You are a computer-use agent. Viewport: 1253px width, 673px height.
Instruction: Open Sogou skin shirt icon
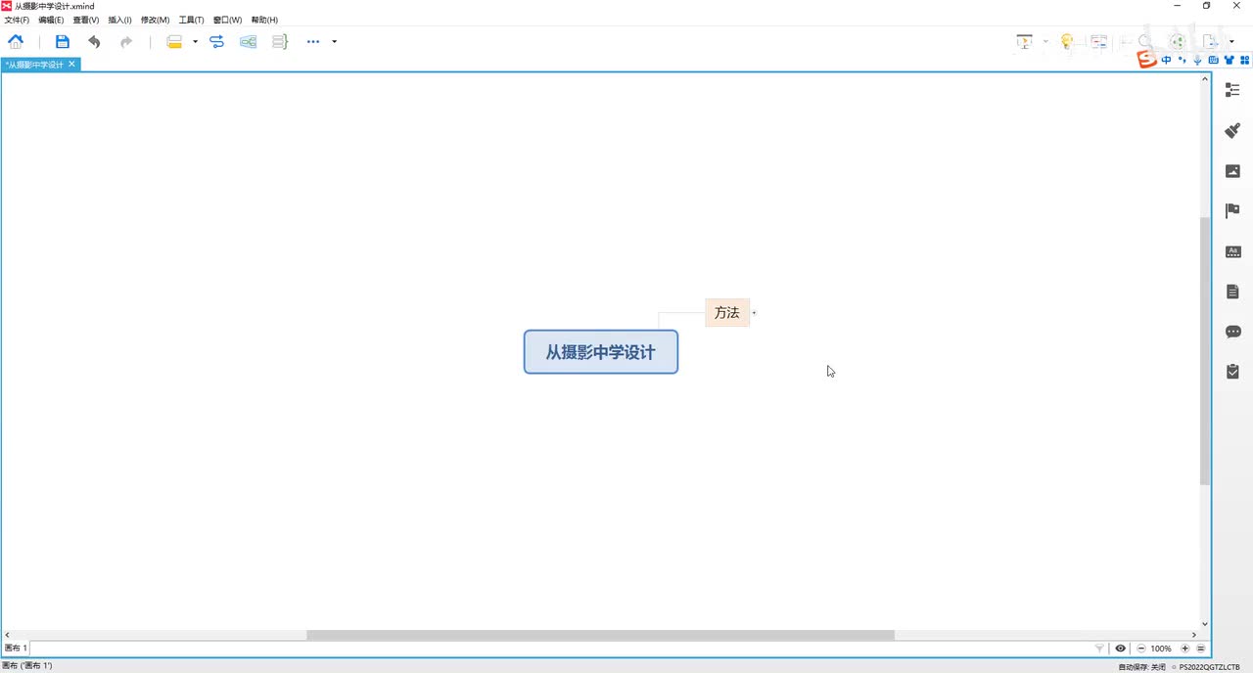[x=1230, y=60]
